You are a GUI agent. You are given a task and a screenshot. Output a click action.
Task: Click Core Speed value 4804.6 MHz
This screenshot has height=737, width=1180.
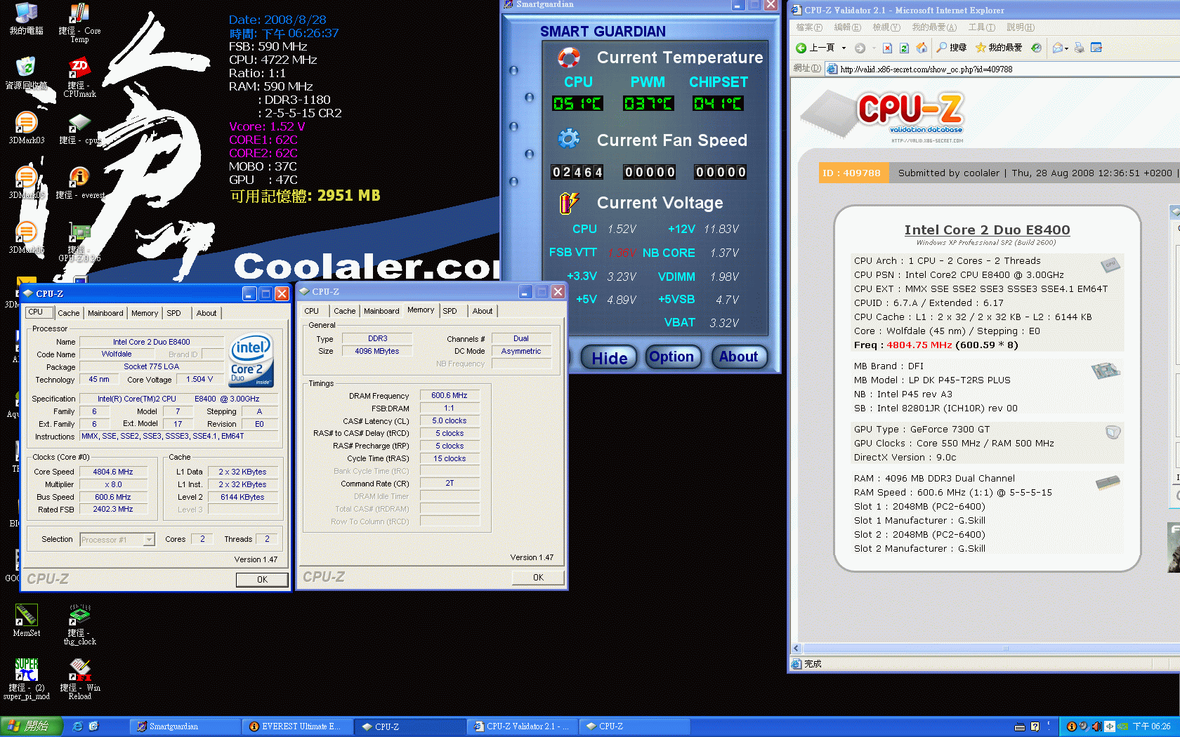pyautogui.click(x=113, y=472)
